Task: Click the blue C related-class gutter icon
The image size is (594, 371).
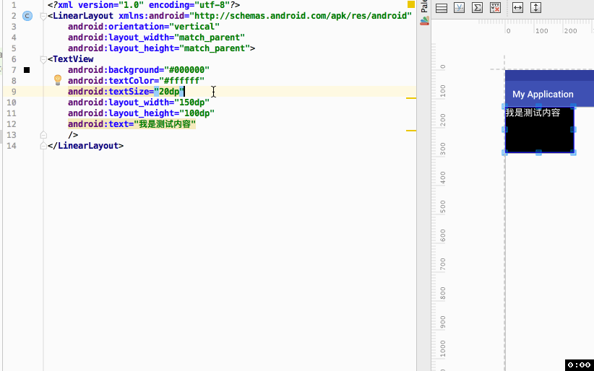Action: [27, 16]
